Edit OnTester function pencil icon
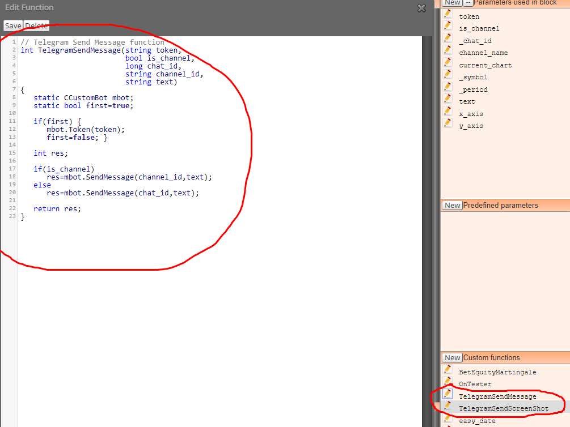 pyautogui.click(x=448, y=382)
